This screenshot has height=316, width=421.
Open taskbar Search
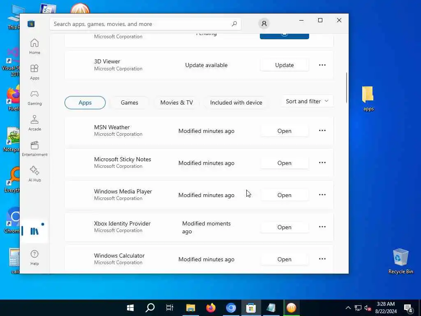coord(150,308)
